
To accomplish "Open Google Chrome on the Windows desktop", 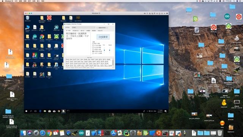I will tap(42, 38).
